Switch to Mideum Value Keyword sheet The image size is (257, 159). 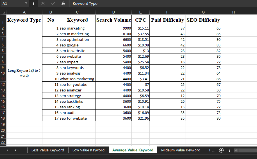point(181,150)
